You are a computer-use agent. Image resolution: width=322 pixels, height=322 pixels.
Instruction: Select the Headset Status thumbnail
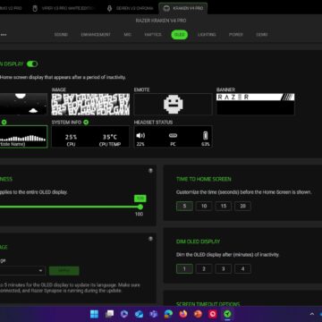(173, 137)
